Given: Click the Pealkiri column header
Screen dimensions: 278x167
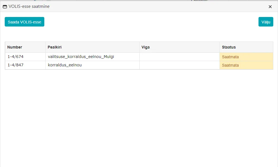Looking at the screenshot, I should [x=92, y=47].
